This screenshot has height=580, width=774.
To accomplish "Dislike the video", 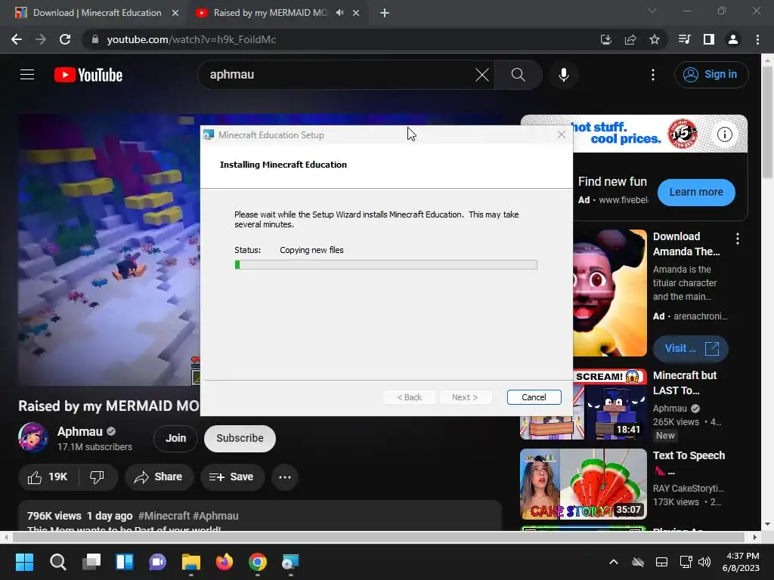I will point(98,477).
